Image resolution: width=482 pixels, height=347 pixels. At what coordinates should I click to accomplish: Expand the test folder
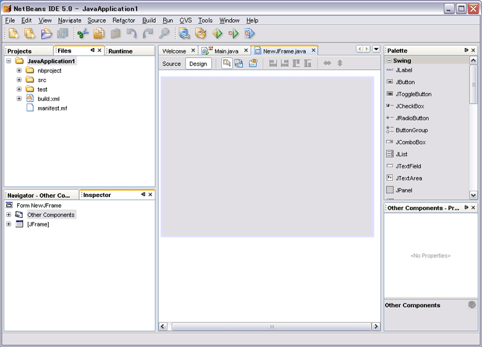19,89
